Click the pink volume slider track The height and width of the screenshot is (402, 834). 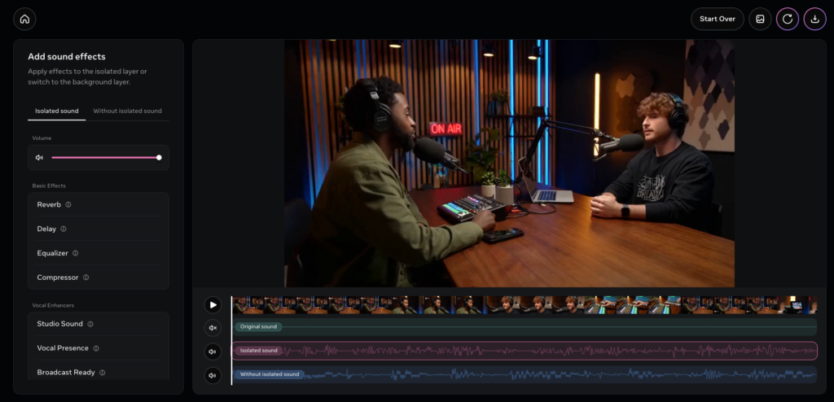[x=104, y=158]
